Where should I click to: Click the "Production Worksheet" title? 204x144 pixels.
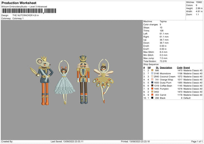tap(19, 3)
